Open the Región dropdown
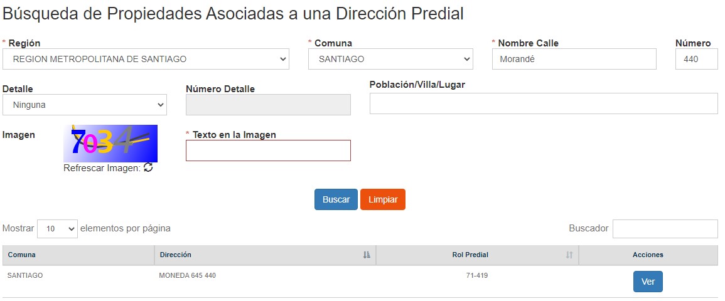Screen dimensions: 725x301 point(146,59)
